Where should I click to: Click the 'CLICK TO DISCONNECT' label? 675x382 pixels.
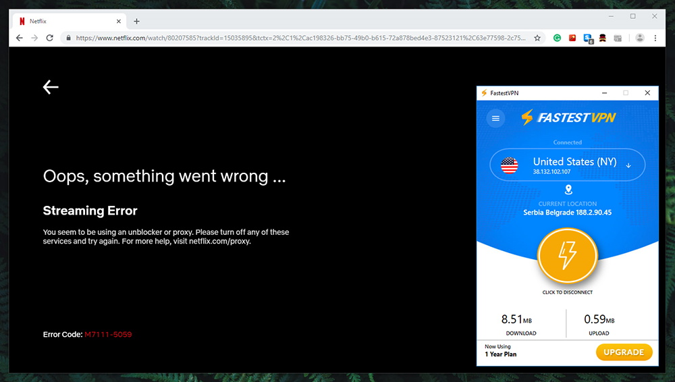pyautogui.click(x=568, y=292)
